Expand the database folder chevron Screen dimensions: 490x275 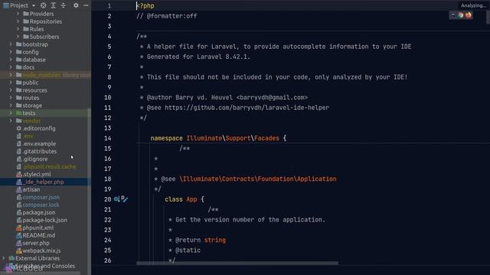pos(11,60)
